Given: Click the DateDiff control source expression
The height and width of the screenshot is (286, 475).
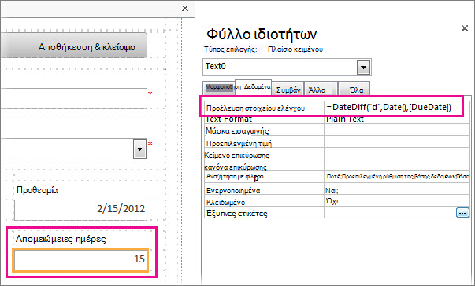Looking at the screenshot, I should pos(389,107).
